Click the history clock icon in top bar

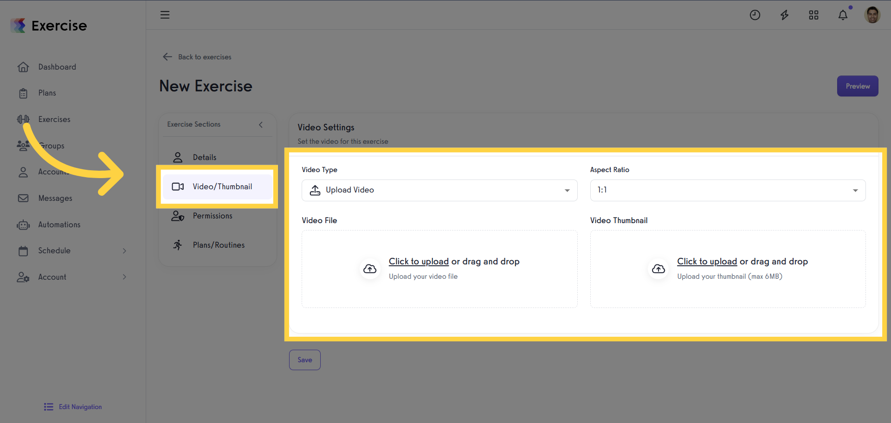click(x=755, y=15)
